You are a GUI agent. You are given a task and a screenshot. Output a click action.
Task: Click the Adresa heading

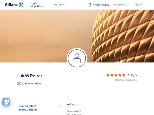(x=72, y=105)
